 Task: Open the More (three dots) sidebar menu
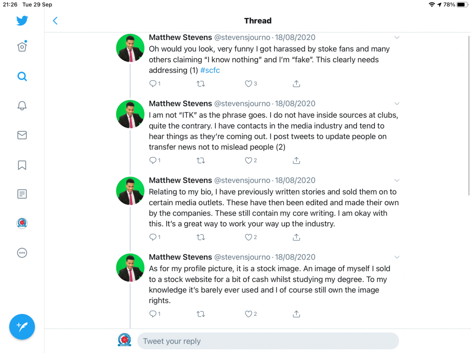point(22,253)
